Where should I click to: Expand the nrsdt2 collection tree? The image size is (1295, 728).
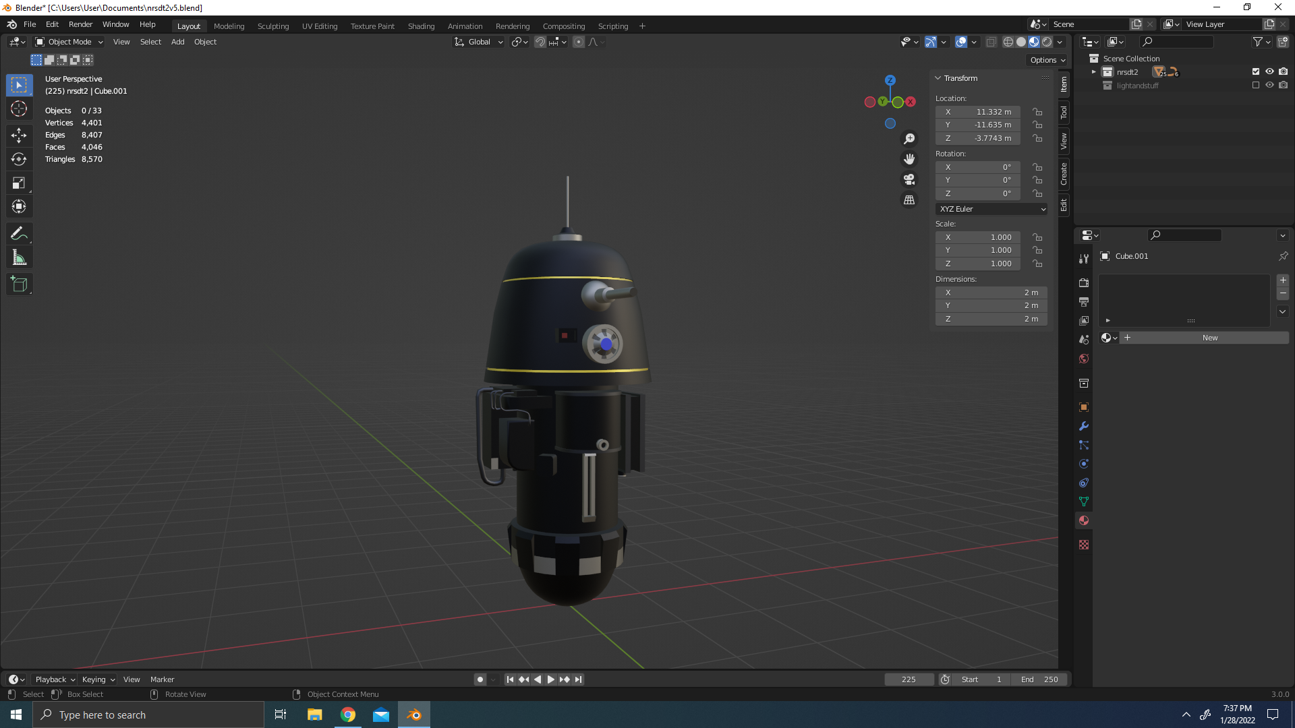tap(1094, 71)
